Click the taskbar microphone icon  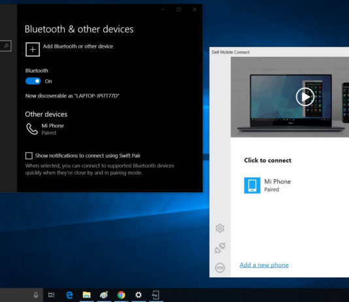click(x=35, y=295)
